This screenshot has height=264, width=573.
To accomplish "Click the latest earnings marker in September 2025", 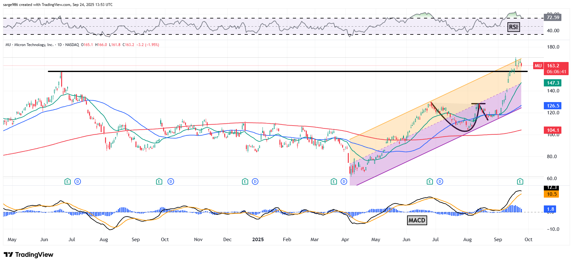I will (x=520, y=181).
